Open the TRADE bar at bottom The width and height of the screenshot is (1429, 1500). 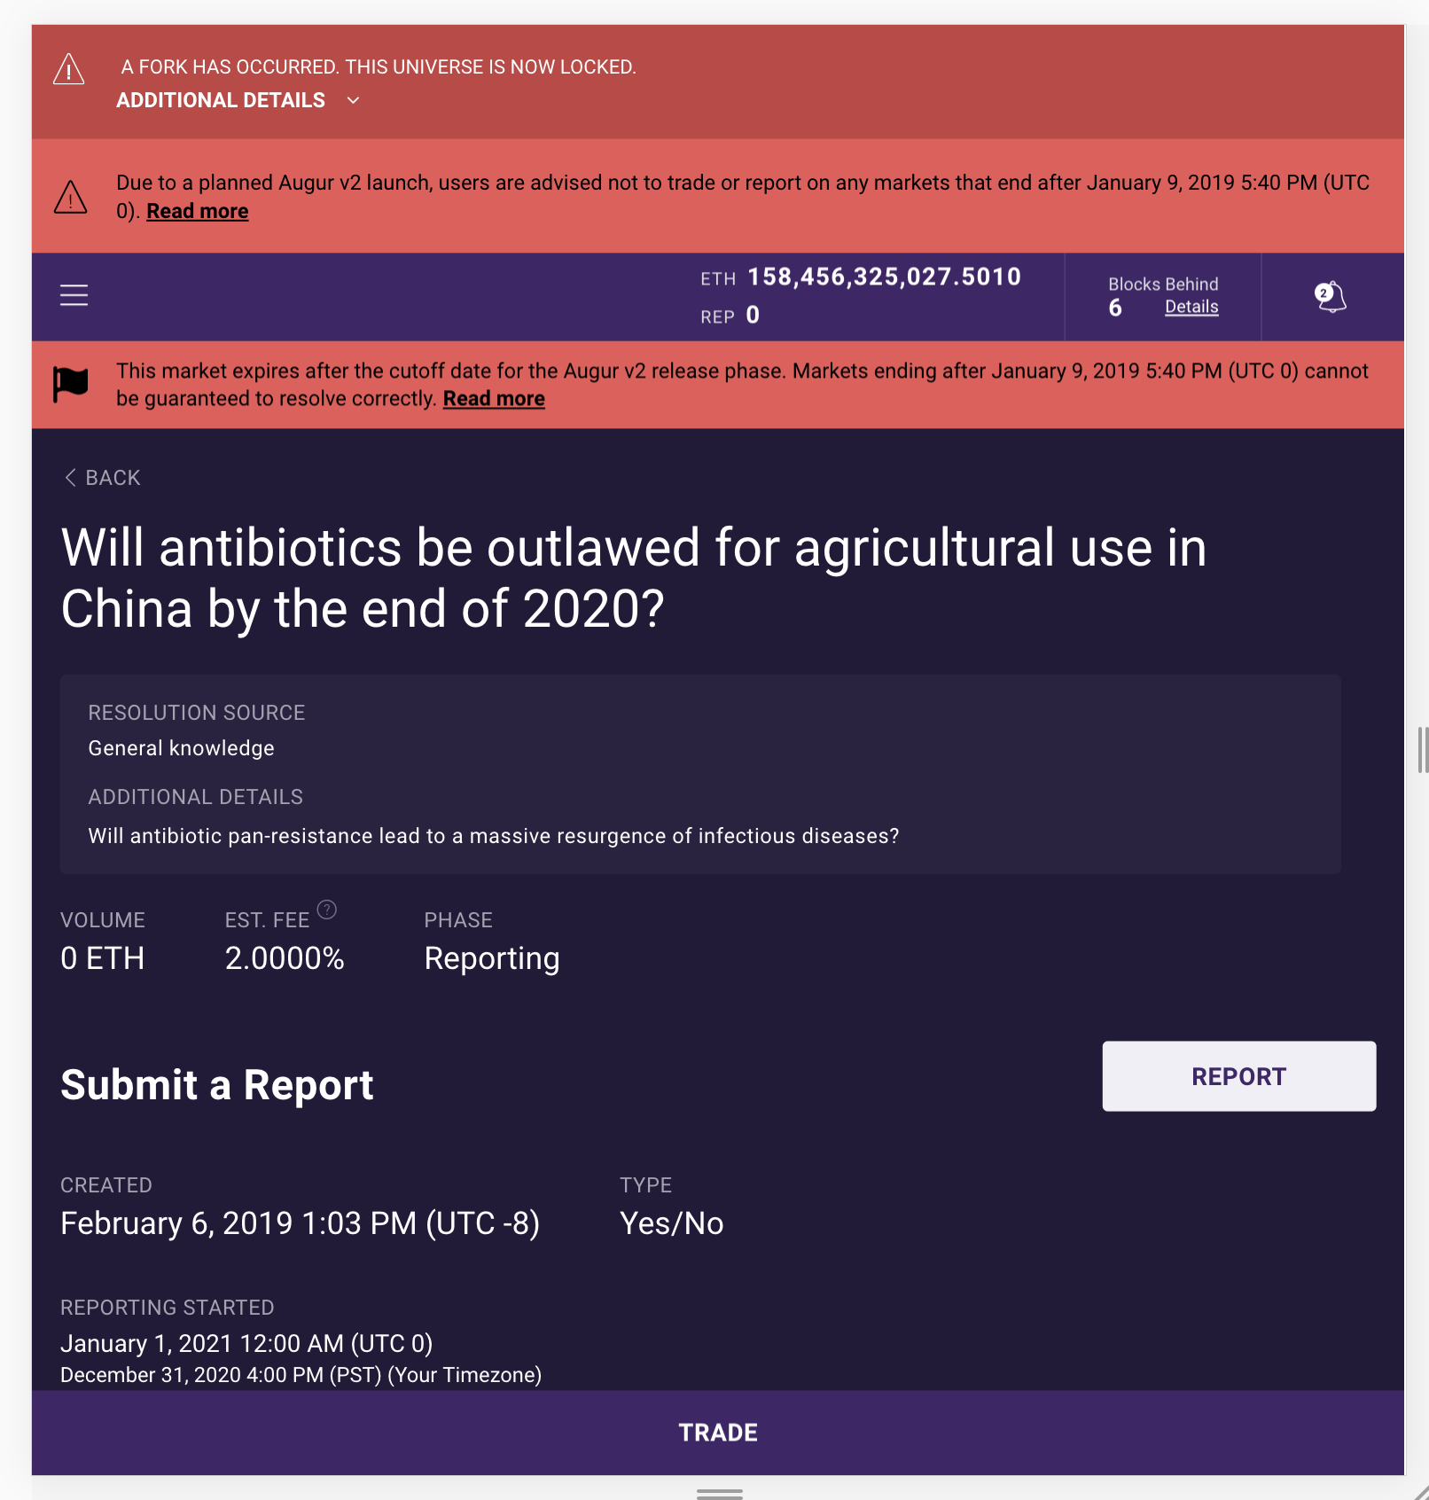[x=718, y=1433]
